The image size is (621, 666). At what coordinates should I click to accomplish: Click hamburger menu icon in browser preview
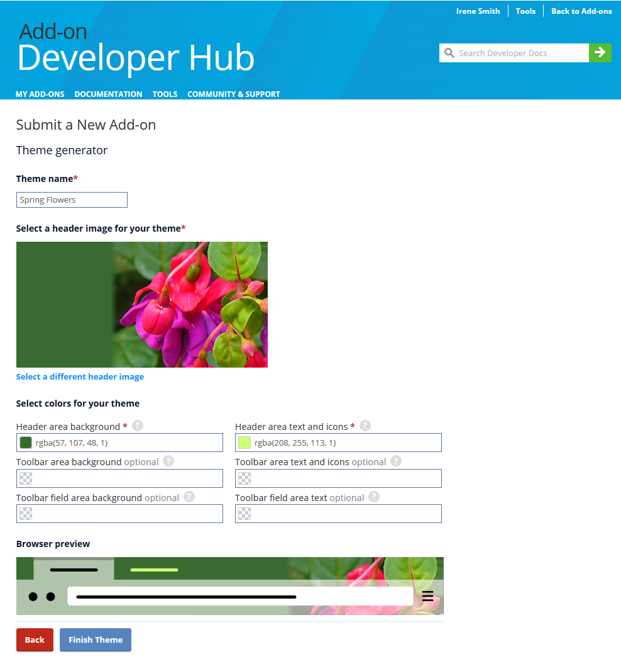(427, 596)
